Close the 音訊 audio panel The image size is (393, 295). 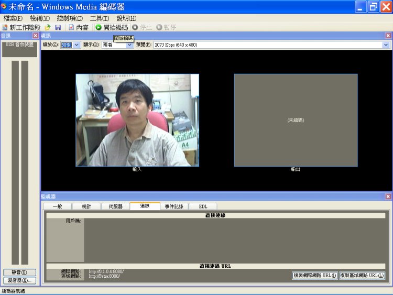[x=35, y=36]
